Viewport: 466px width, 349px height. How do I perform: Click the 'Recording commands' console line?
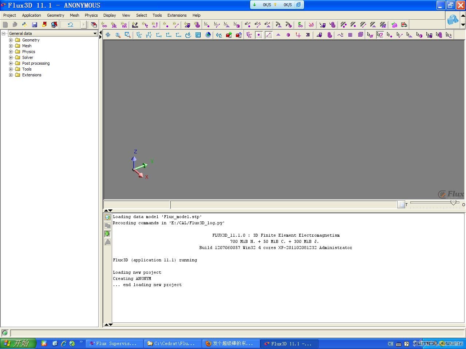coord(169,223)
